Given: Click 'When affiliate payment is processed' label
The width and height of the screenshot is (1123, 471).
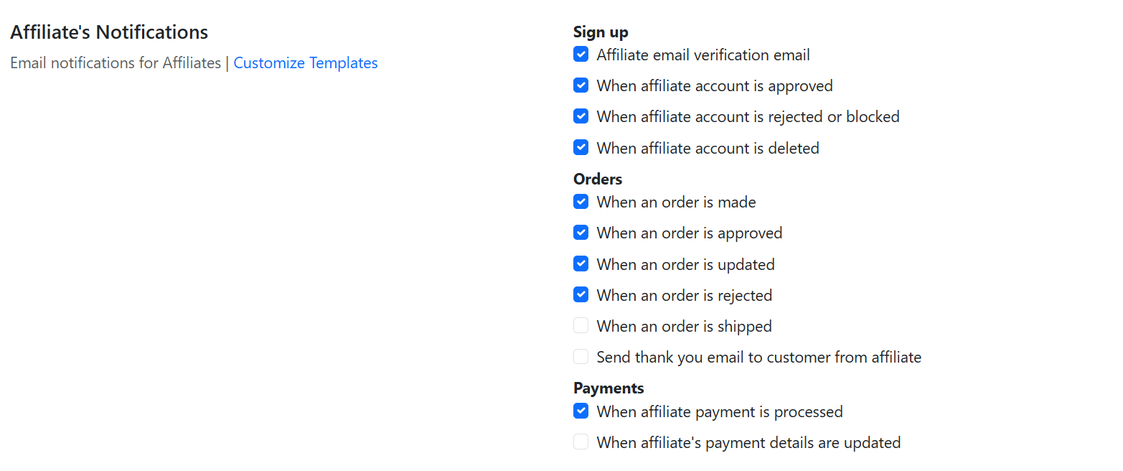Looking at the screenshot, I should pos(719,412).
